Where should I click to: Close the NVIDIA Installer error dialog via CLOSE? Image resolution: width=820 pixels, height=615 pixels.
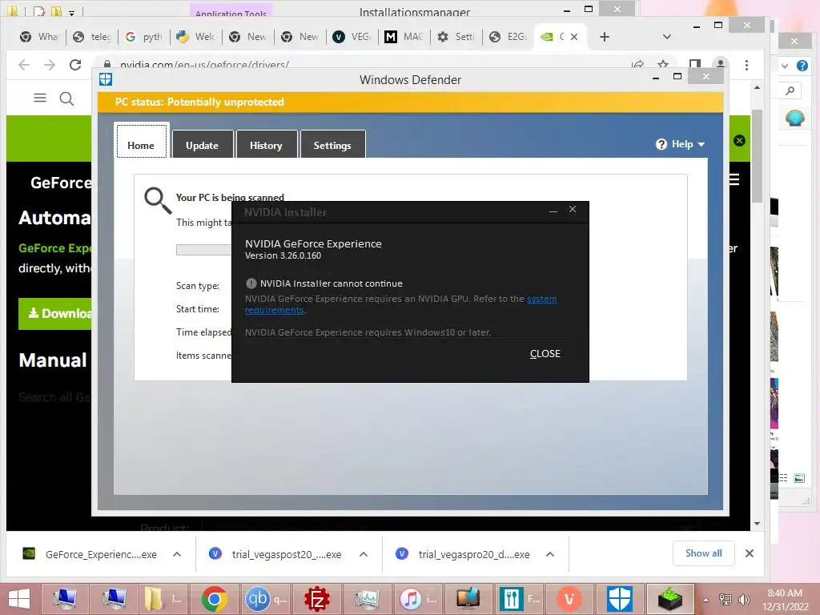pos(545,354)
